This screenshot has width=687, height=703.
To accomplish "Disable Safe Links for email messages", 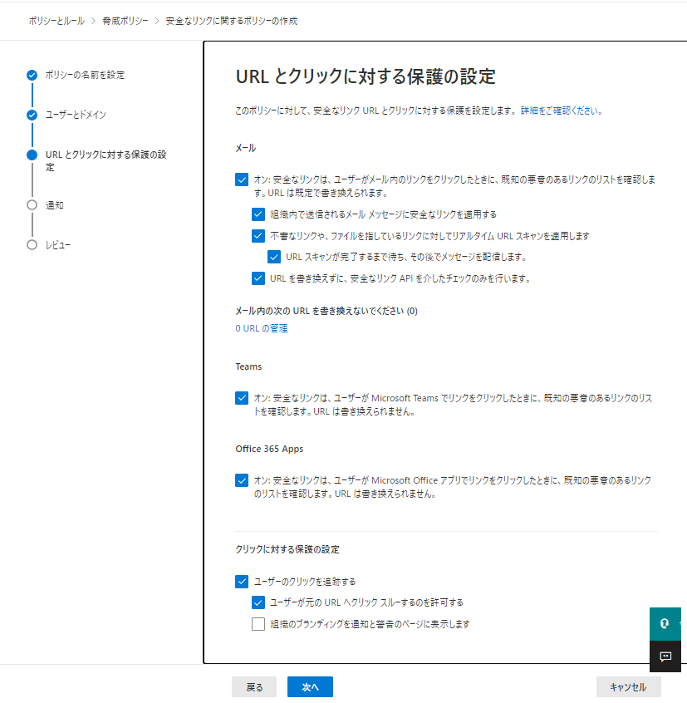I will pos(242,179).
